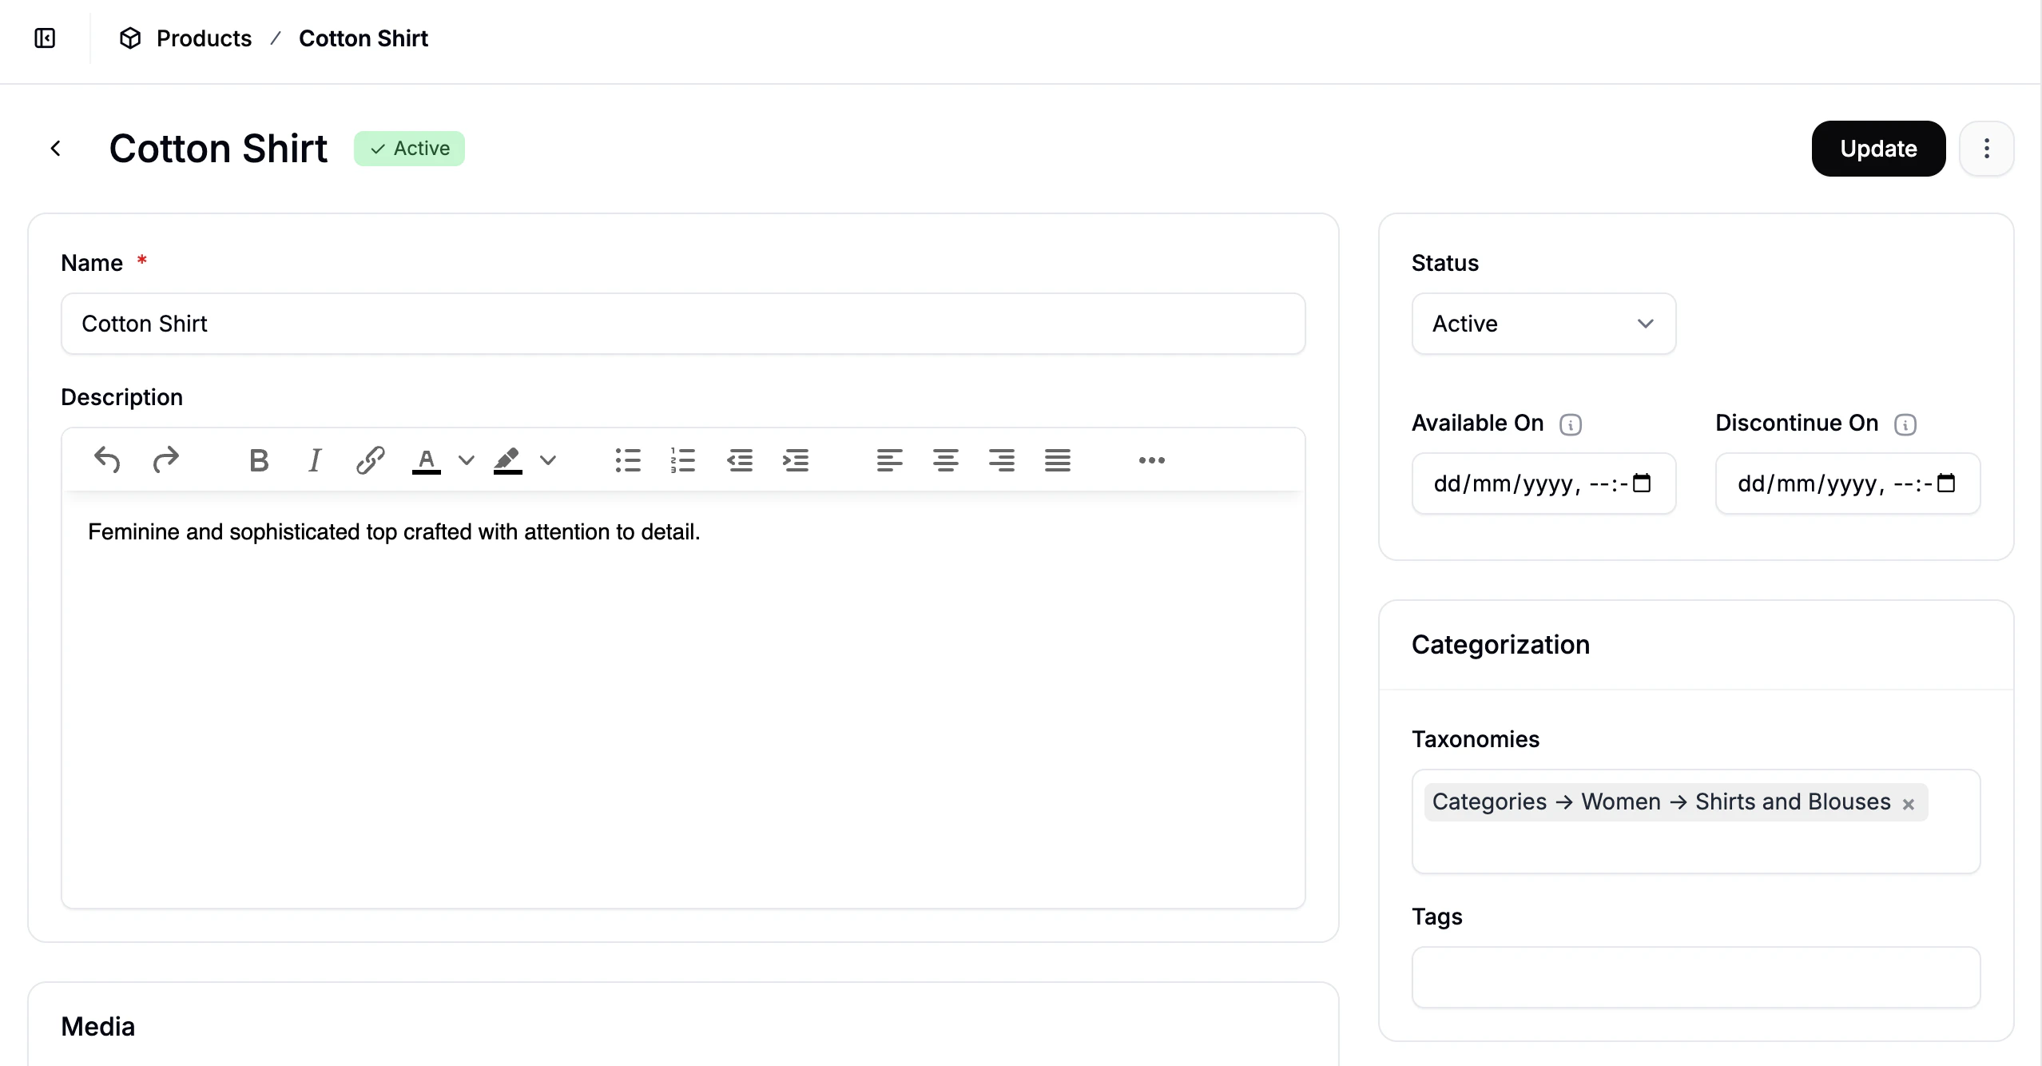
Task: Undo the last edit in the editor
Action: point(108,461)
